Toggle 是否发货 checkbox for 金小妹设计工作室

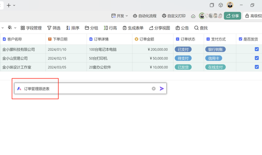point(257,67)
